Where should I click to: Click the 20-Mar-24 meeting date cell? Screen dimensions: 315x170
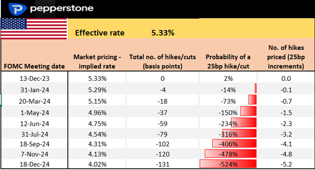click(x=35, y=101)
